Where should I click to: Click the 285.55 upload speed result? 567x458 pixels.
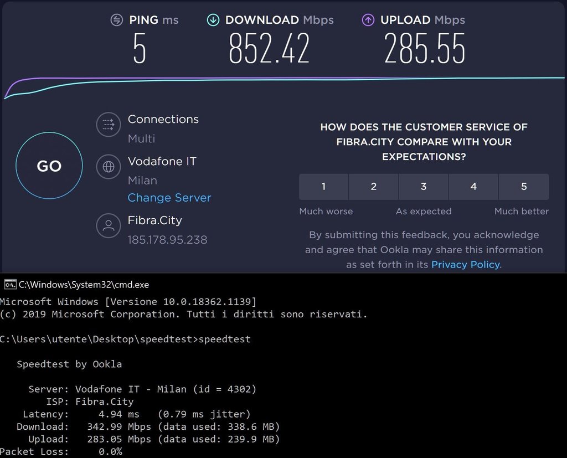(425, 48)
